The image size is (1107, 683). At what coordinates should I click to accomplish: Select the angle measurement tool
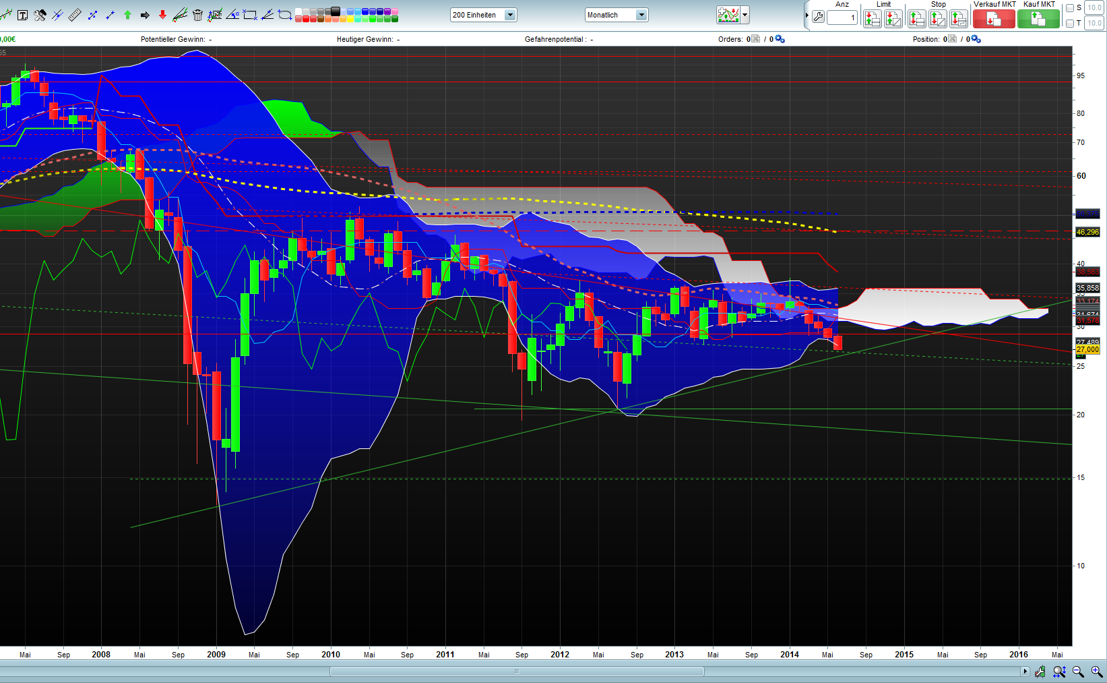click(x=234, y=15)
